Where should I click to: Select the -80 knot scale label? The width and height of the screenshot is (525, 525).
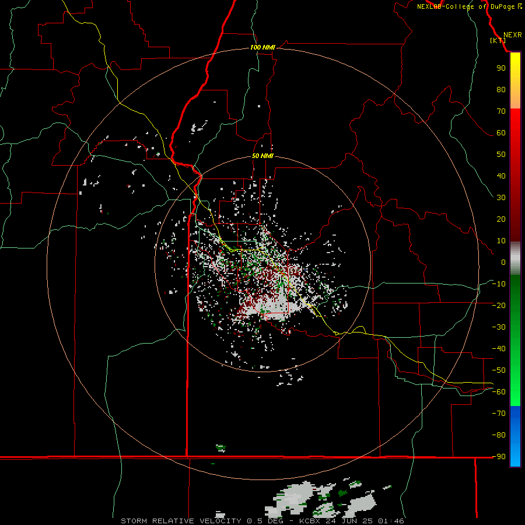[x=499, y=435]
